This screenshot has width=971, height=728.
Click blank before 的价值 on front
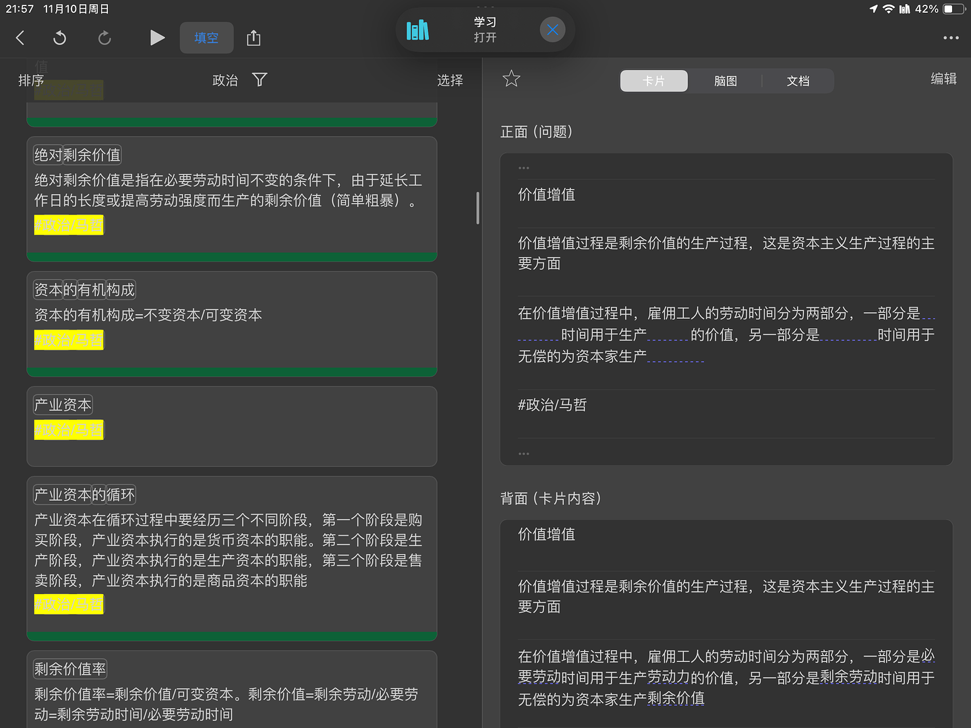coord(668,335)
